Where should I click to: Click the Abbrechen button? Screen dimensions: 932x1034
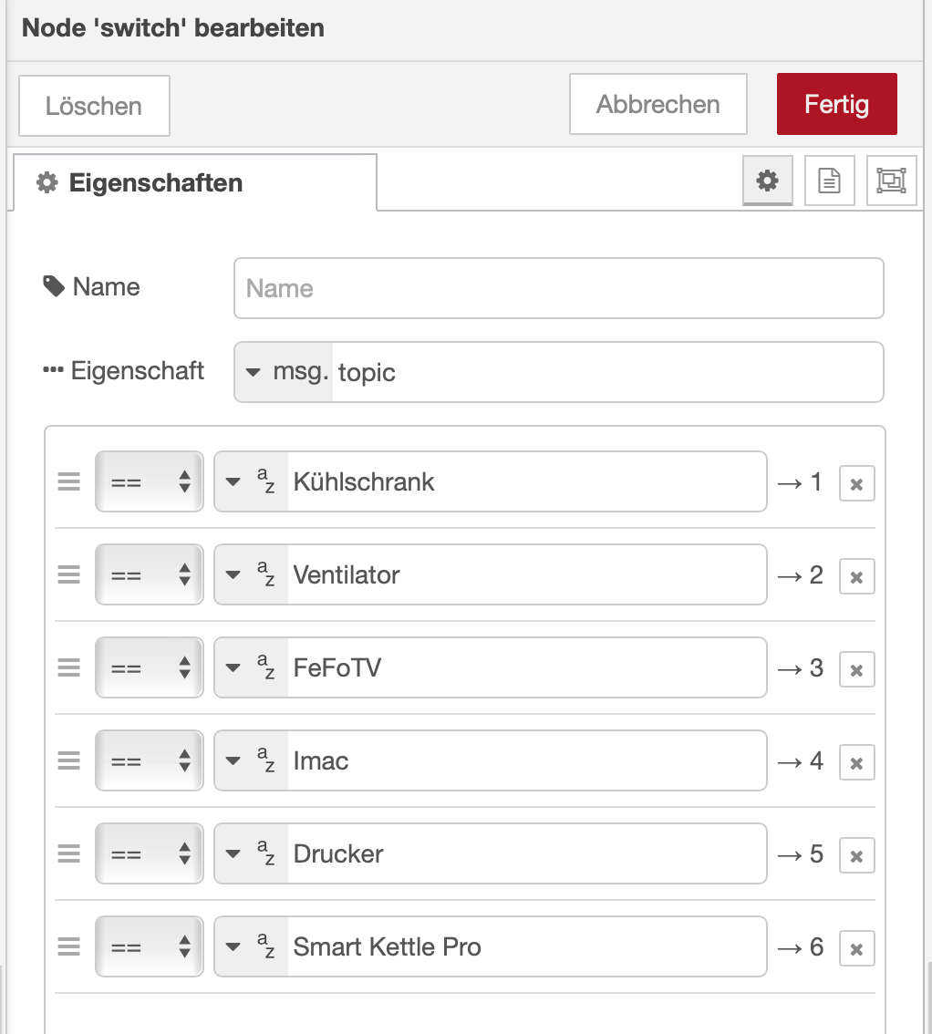click(658, 104)
